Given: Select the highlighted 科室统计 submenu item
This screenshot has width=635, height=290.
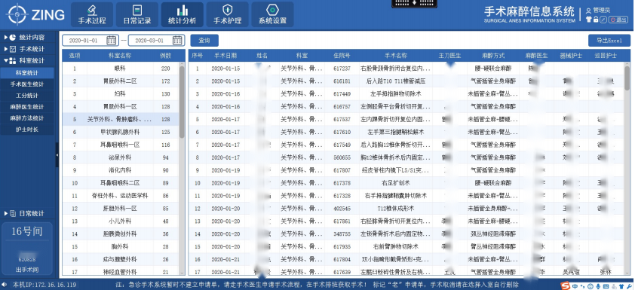Looking at the screenshot, I should (26, 73).
